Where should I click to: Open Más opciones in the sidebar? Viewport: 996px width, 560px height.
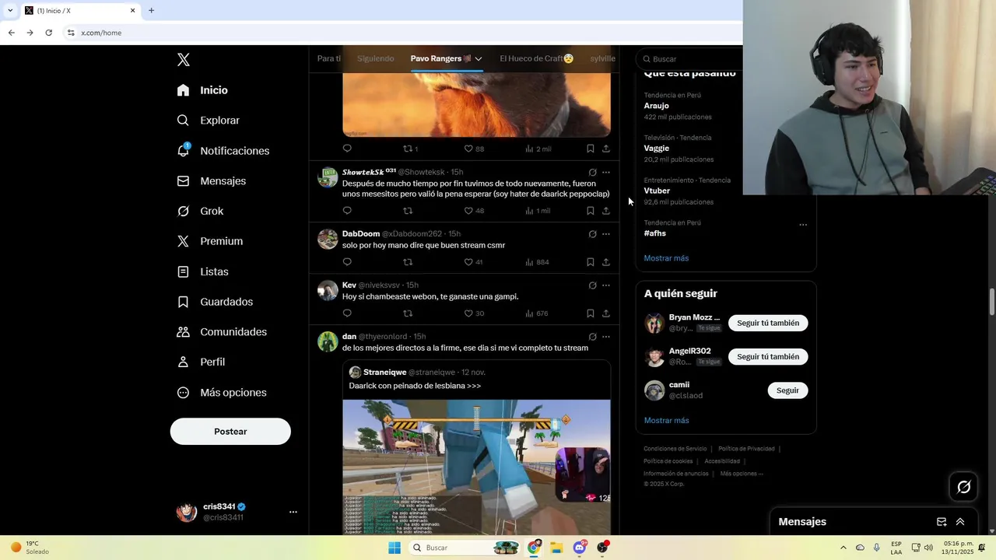tap(222, 393)
